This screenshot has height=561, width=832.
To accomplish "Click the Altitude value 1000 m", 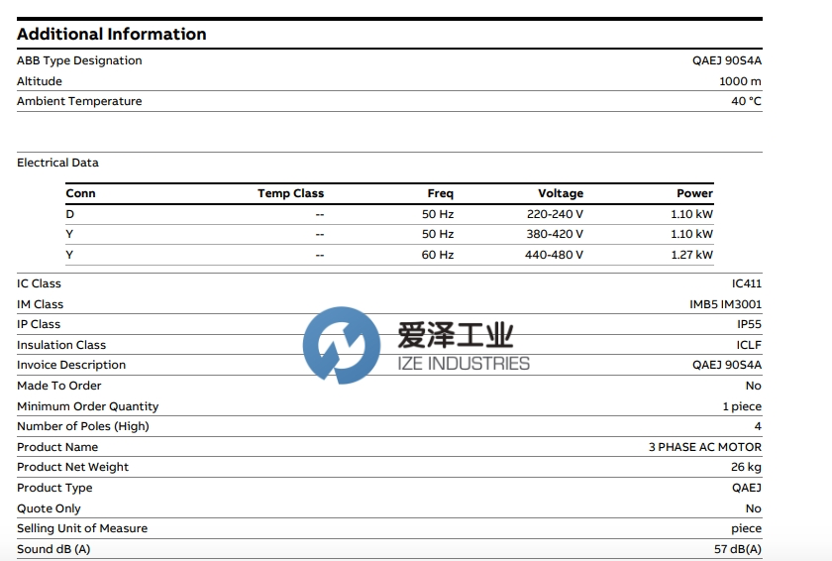I will 740,81.
